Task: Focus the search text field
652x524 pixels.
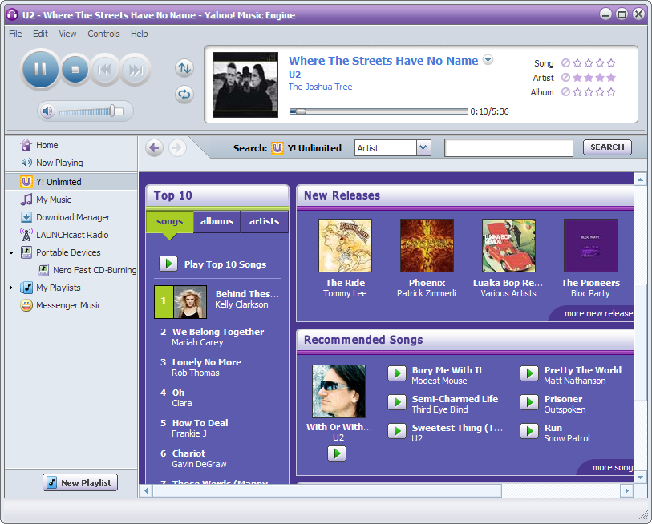Action: pos(508,147)
